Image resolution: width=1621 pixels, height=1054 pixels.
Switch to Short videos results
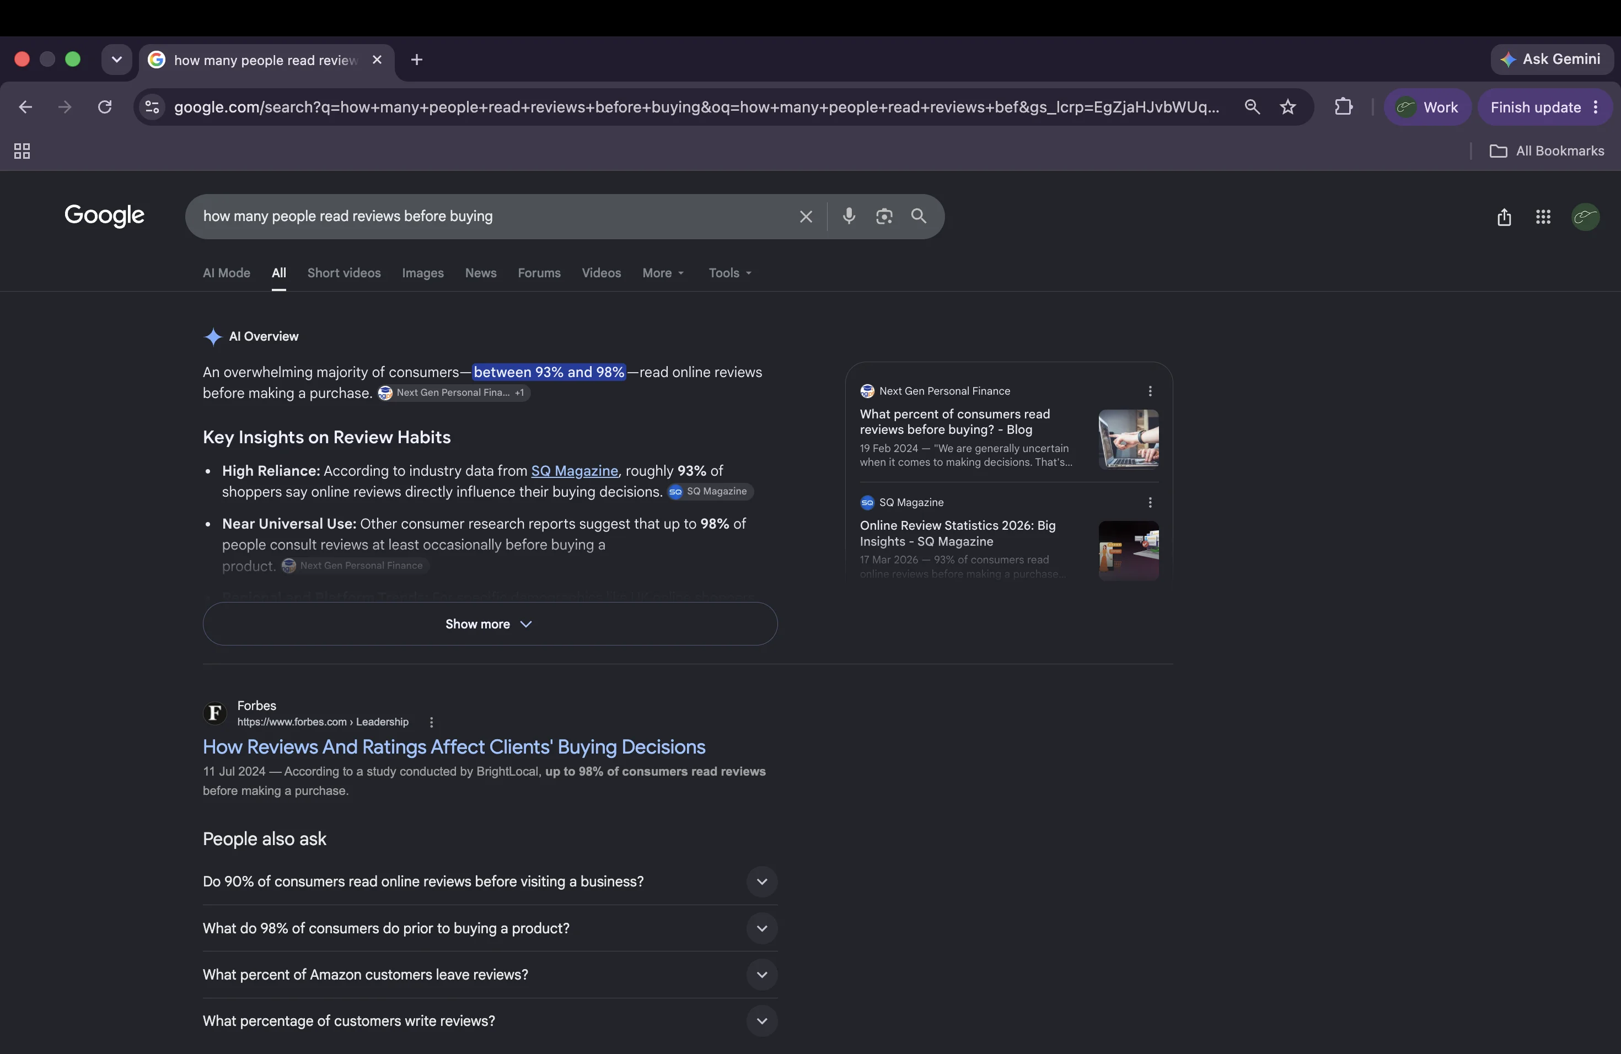[344, 273]
